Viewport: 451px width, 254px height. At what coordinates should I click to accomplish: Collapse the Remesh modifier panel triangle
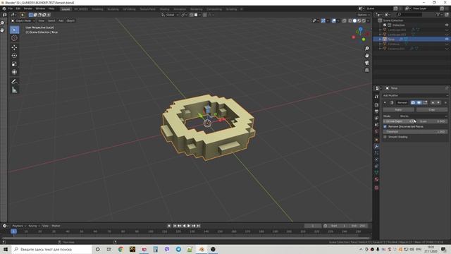tap(385, 102)
